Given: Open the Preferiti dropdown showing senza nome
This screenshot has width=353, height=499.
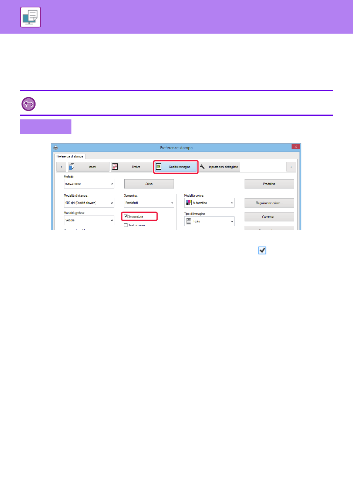Looking at the screenshot, I should point(89,184).
